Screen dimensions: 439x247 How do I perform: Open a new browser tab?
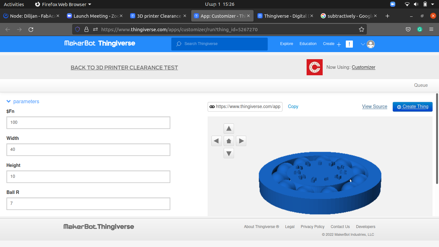pos(387,16)
